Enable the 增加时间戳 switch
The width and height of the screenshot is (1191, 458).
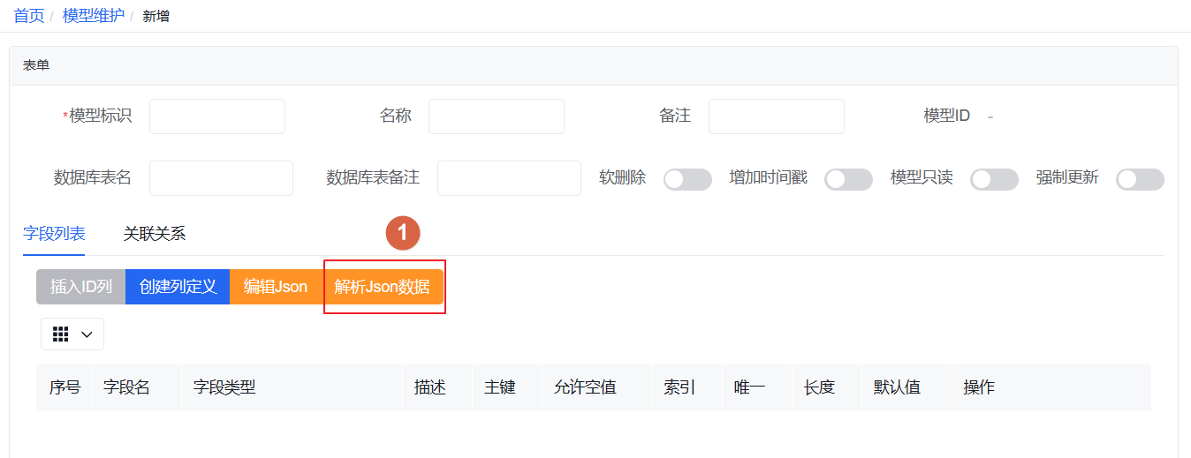[848, 179]
